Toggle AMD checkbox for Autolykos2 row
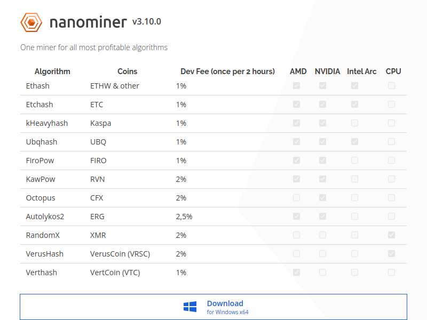The width and height of the screenshot is (427, 320). click(296, 217)
